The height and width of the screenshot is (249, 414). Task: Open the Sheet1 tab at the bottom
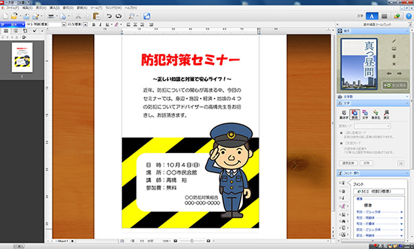62,241
